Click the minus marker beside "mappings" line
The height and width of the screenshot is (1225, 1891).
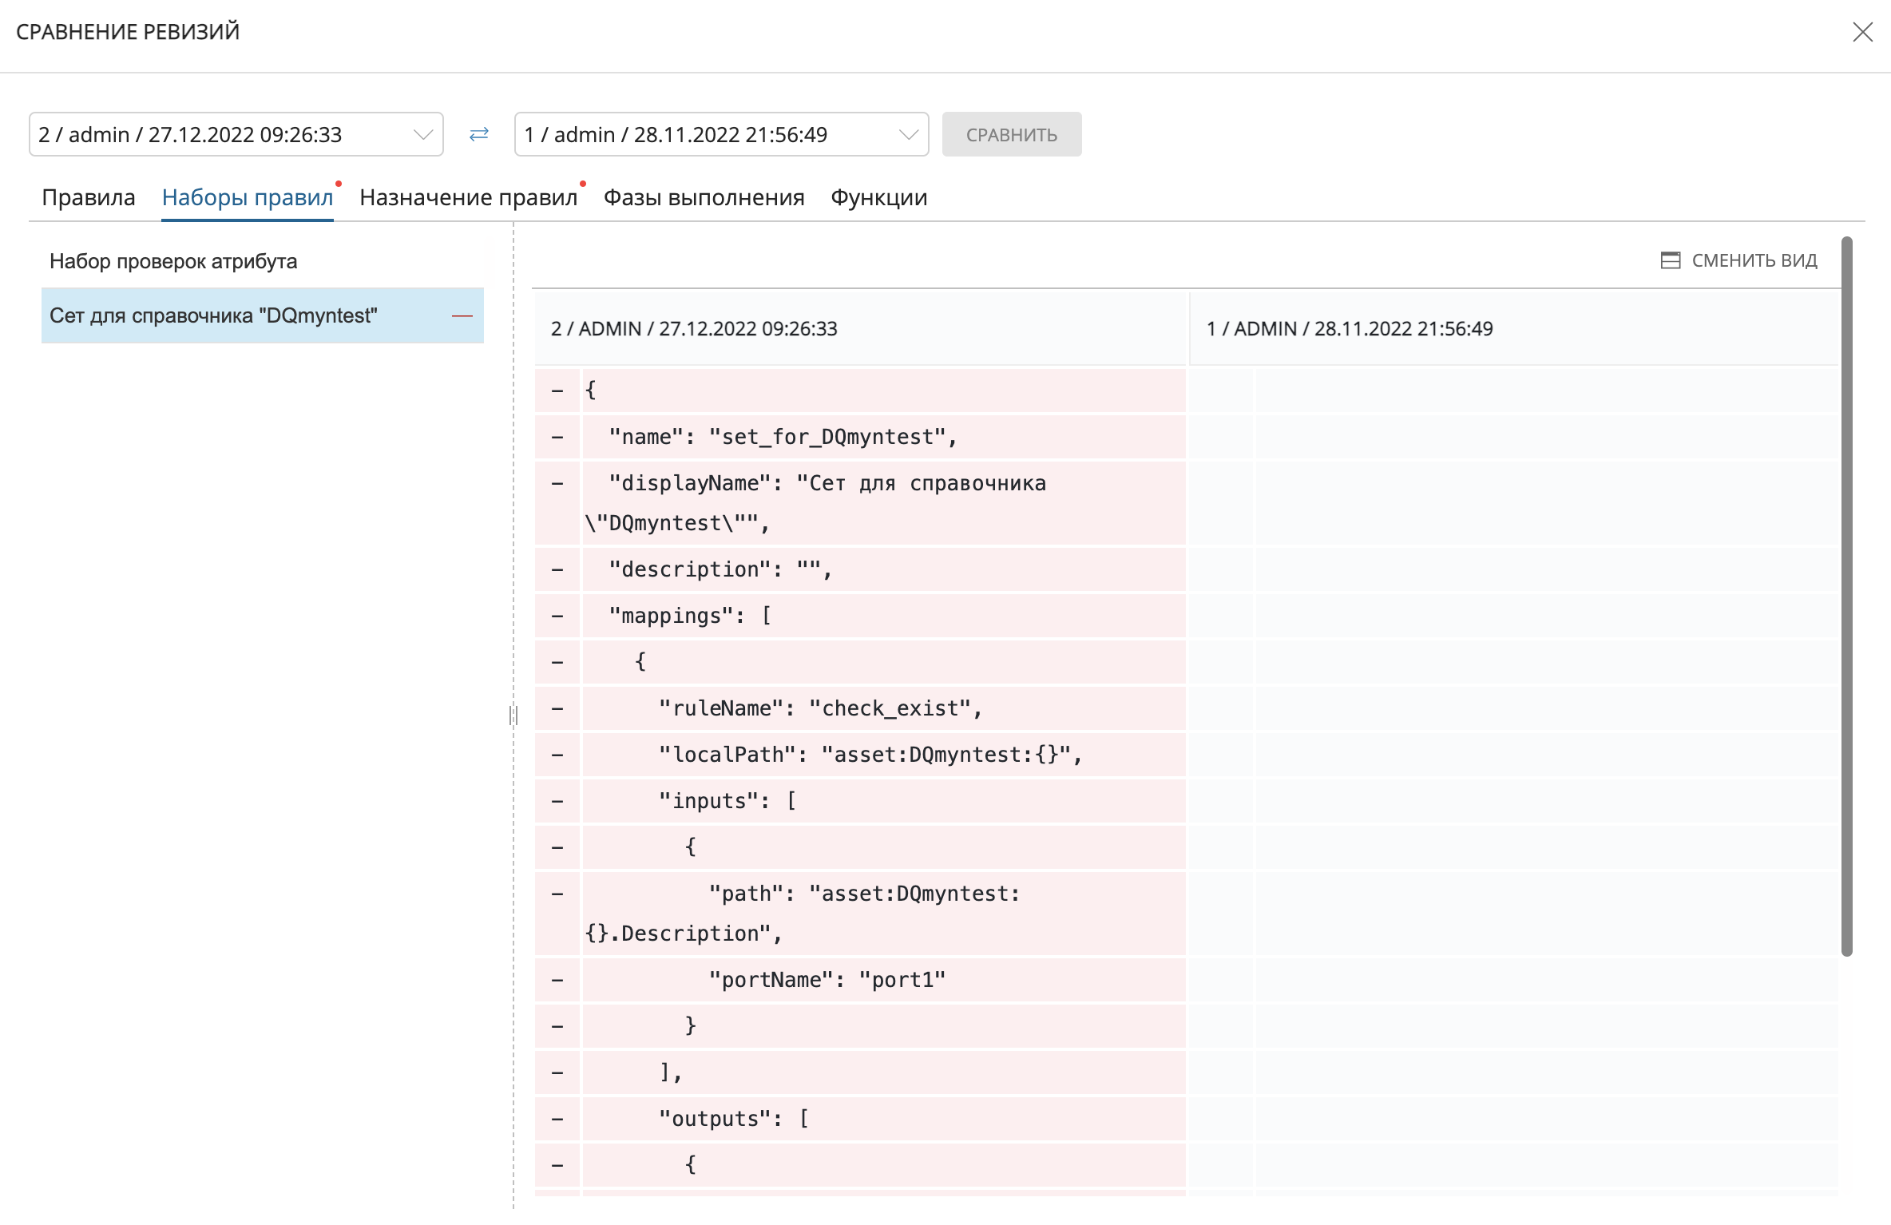pyautogui.click(x=557, y=616)
